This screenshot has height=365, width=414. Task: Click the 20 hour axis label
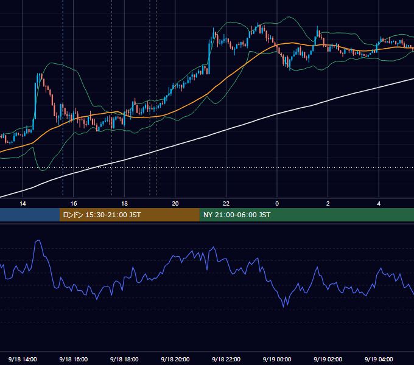[175, 204]
